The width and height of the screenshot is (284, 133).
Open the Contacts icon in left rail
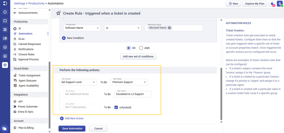pyautogui.click(x=5, y=30)
